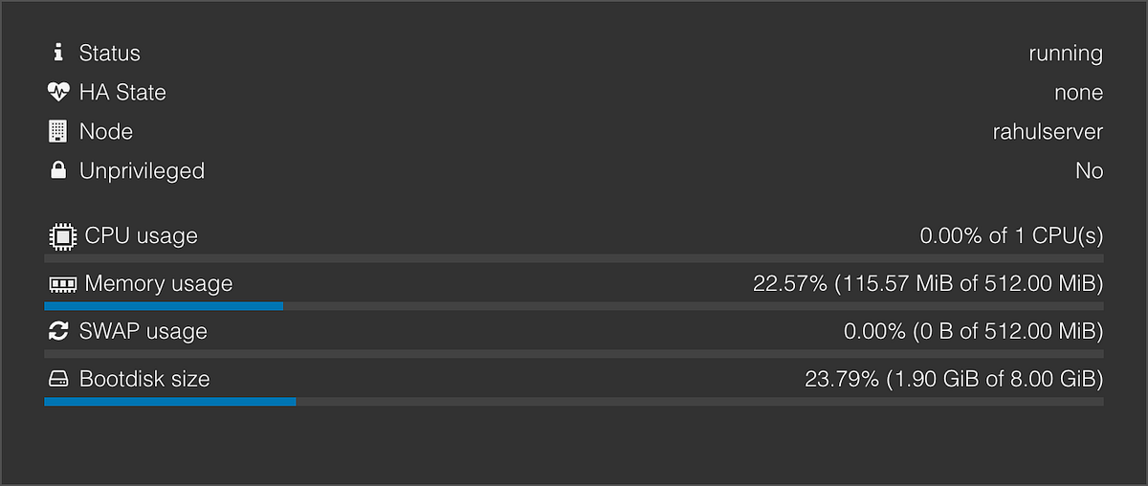Screen dimensions: 1148x486
Task: Click the Node building icon
Action: click(x=58, y=131)
